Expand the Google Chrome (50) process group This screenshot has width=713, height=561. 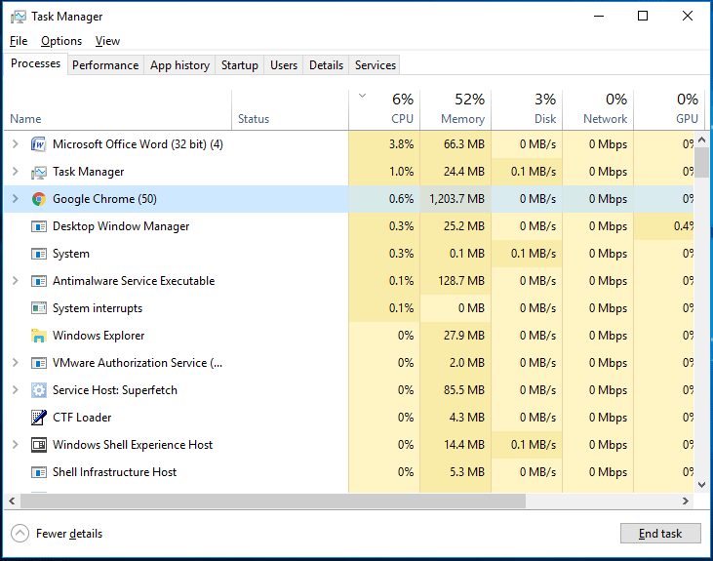pos(15,199)
